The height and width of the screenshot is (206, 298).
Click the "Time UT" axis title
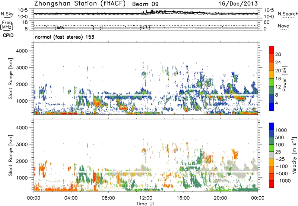point(146,204)
